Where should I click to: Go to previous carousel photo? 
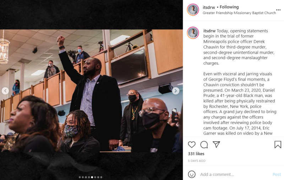pos(5,91)
